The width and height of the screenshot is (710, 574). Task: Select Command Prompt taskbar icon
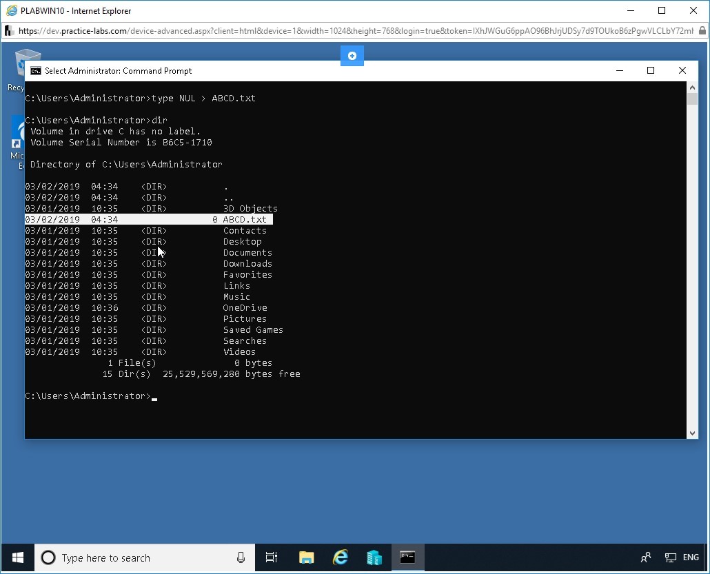[407, 557]
